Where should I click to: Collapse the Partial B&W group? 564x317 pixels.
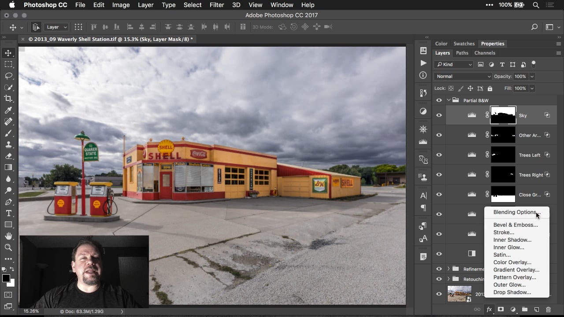(x=449, y=100)
